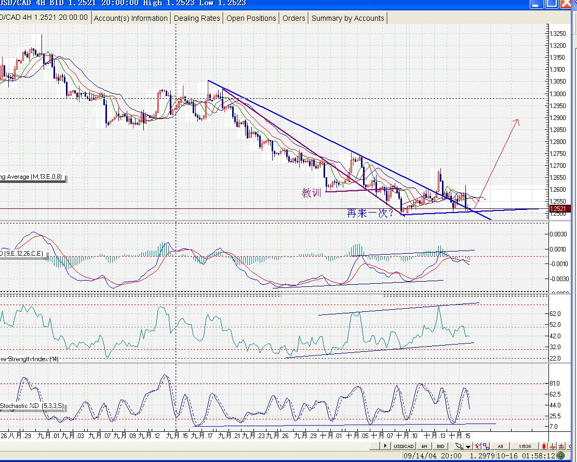This screenshot has width=577, height=462.
Task: Click the compress horizontal scale icon
Action: pyautogui.click(x=553, y=446)
